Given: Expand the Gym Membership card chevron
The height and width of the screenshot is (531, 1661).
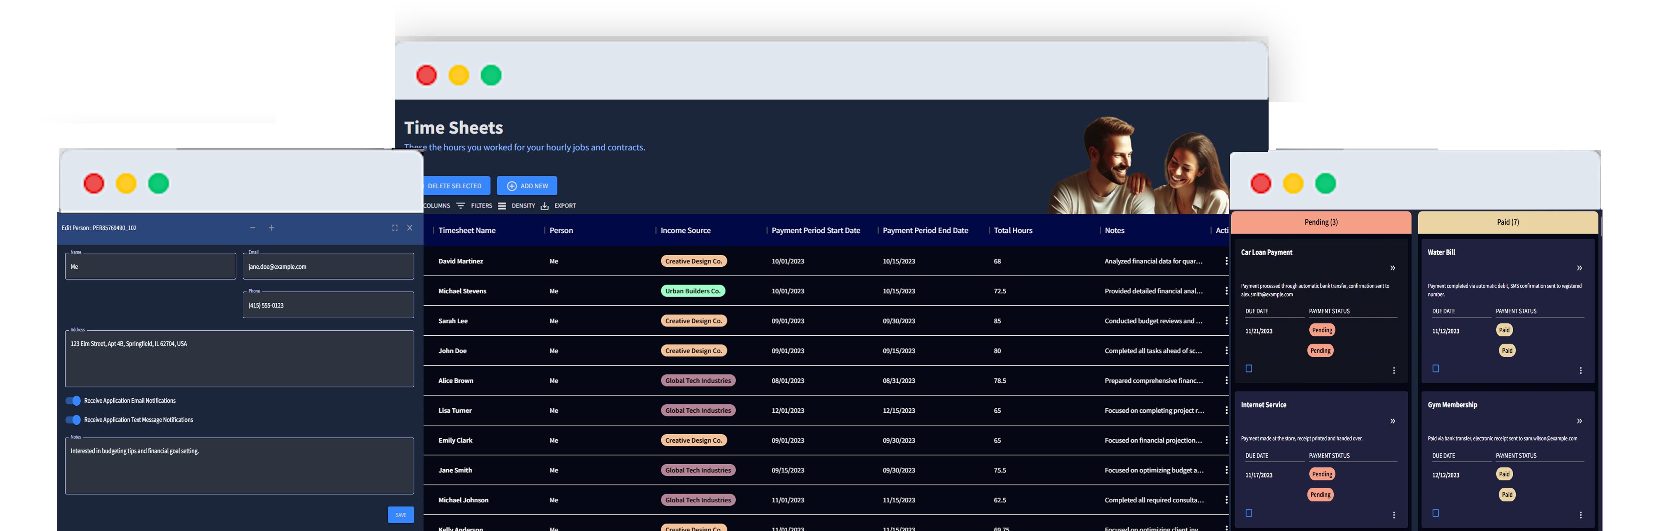Looking at the screenshot, I should click(x=1579, y=421).
